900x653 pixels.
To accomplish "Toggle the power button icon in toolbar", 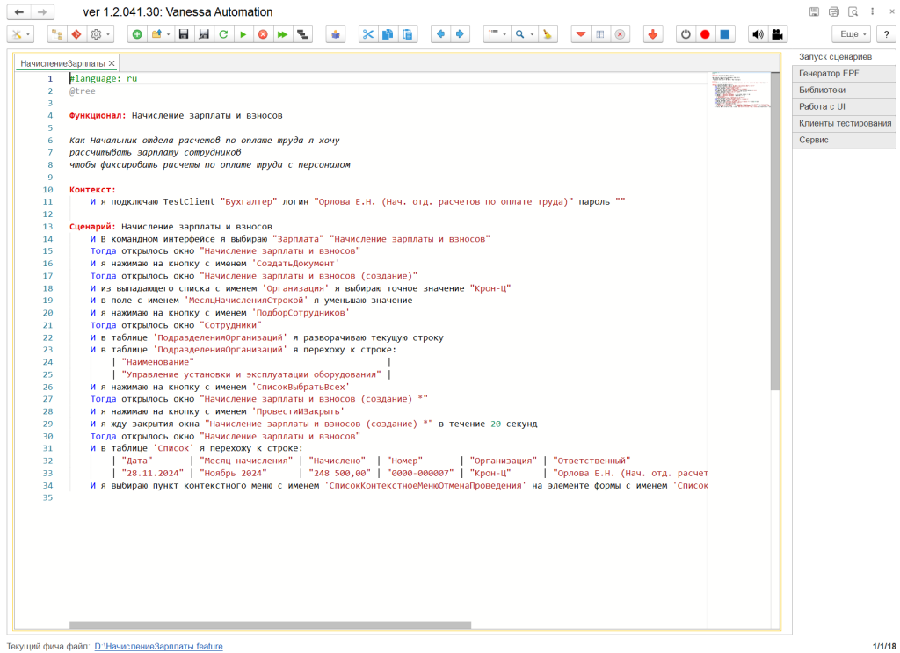I will point(686,34).
